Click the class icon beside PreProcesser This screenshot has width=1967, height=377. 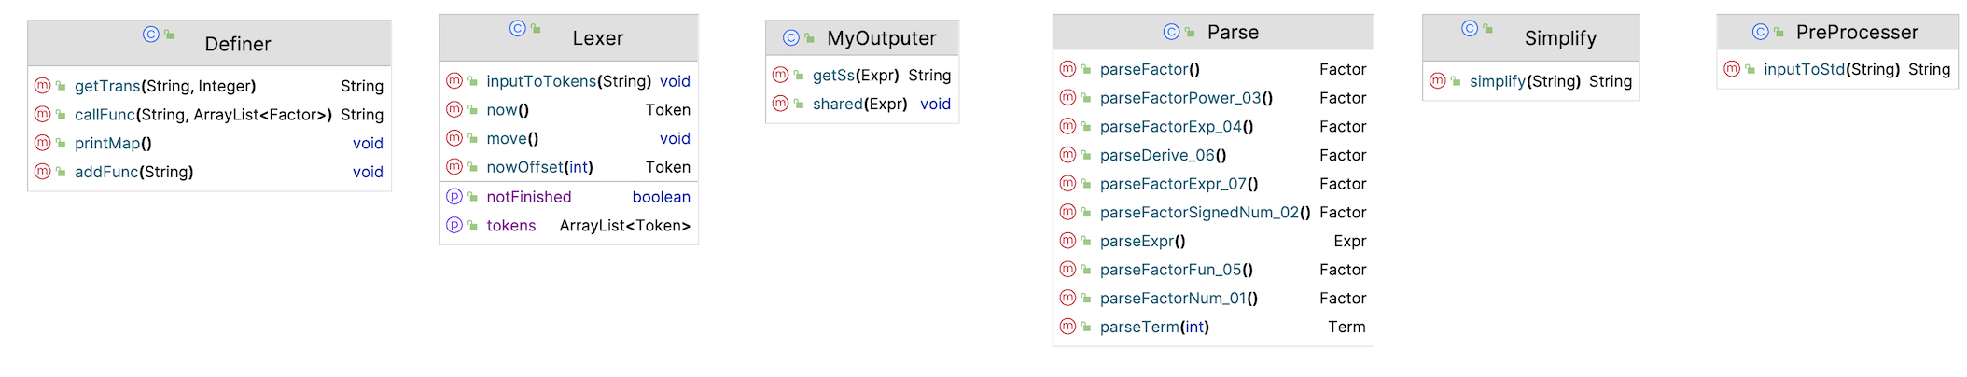[x=1761, y=33]
